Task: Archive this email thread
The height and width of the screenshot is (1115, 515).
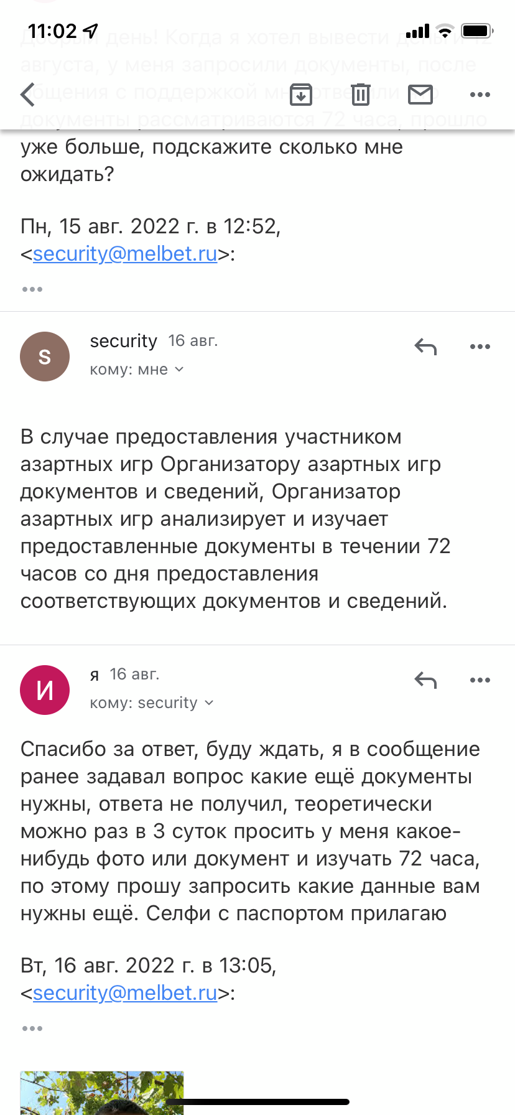Action: (x=301, y=95)
